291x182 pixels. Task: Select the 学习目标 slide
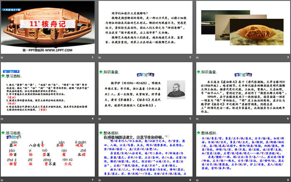pos(48,87)
